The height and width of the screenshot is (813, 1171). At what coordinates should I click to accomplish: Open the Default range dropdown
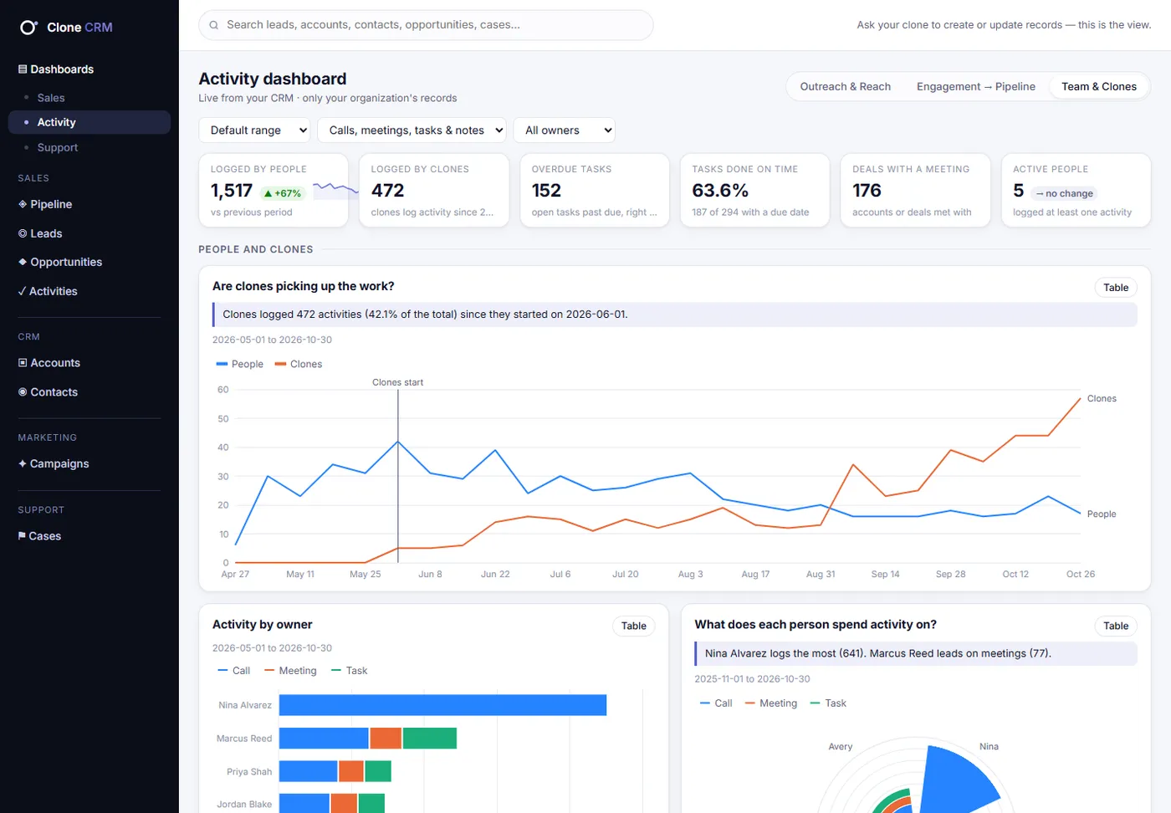[254, 130]
